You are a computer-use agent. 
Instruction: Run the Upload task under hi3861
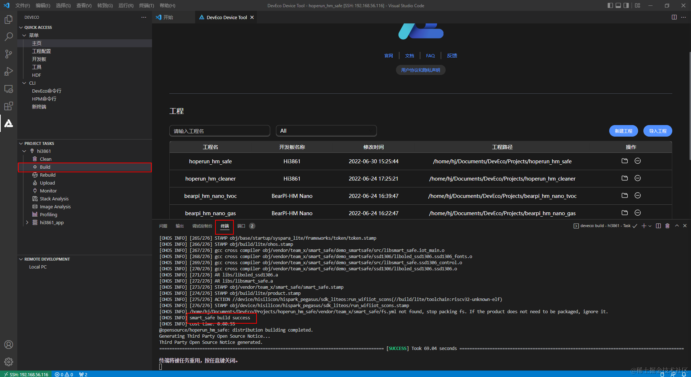[x=85, y=183]
